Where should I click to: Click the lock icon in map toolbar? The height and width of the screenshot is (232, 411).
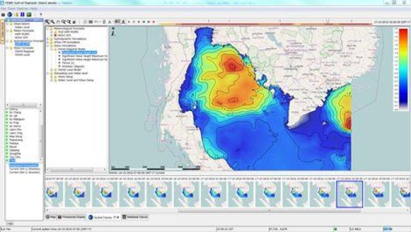coord(74,22)
